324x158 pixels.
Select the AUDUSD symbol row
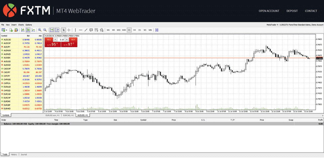point(22,61)
